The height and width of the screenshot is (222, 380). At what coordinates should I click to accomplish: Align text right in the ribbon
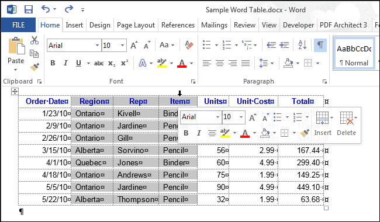[233, 63]
